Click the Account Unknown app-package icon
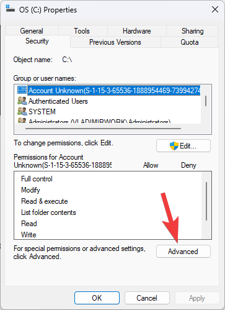Screen dimensions: 225x310 coord(22,90)
